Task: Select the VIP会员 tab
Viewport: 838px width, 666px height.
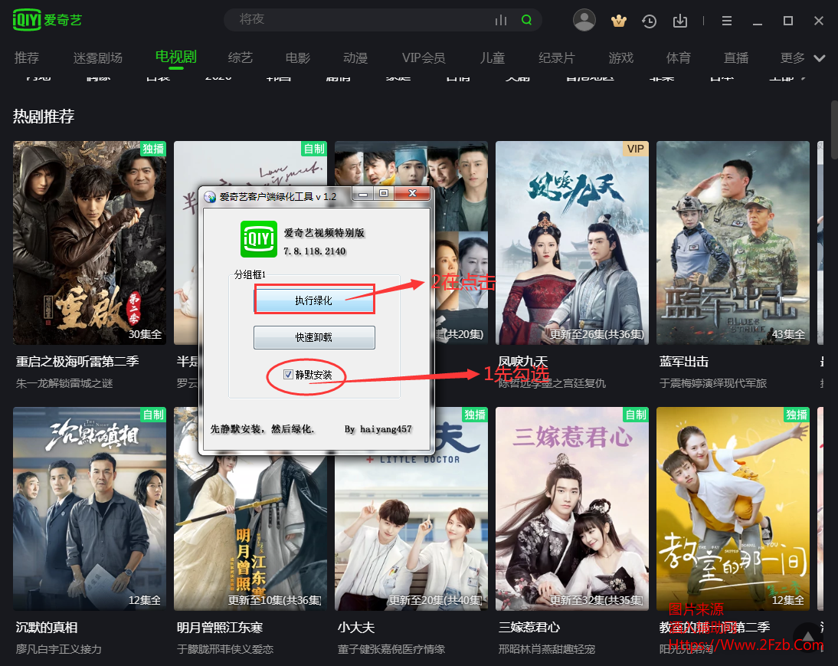Action: point(423,58)
